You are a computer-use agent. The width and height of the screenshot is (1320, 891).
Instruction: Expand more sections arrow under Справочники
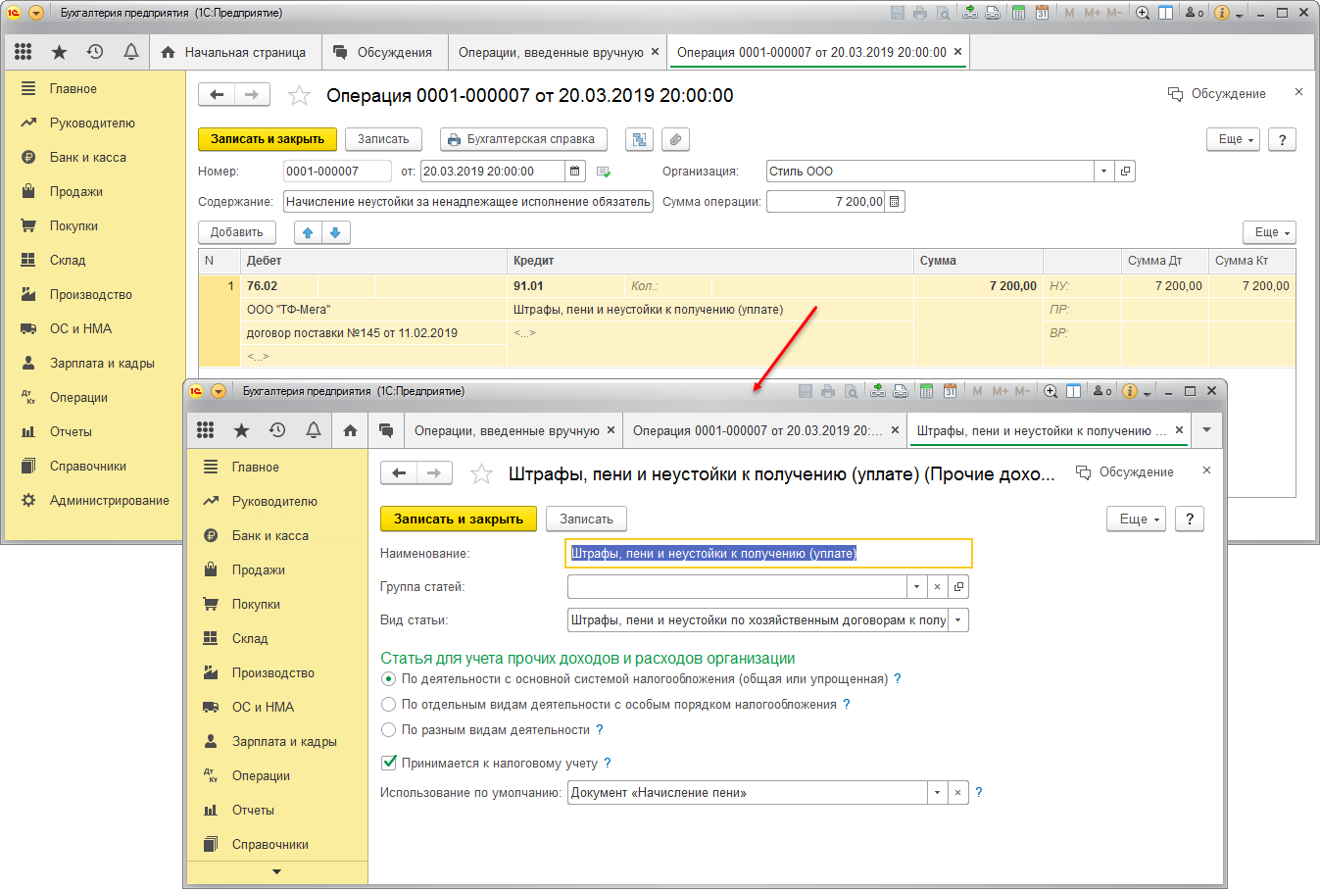point(276,871)
